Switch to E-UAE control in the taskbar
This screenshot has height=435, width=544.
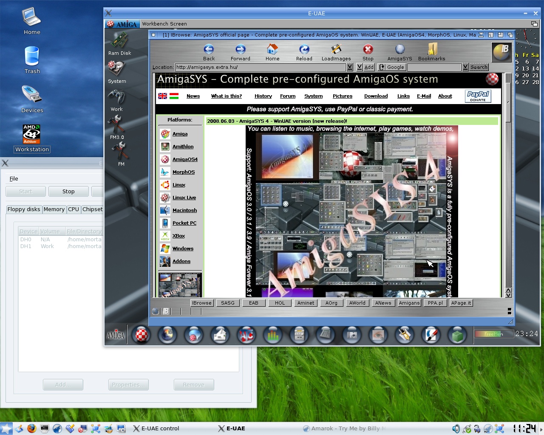point(156,428)
